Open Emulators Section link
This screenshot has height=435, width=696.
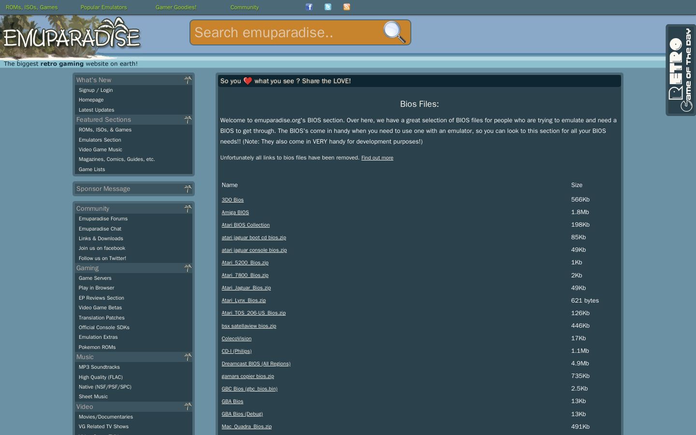point(100,140)
